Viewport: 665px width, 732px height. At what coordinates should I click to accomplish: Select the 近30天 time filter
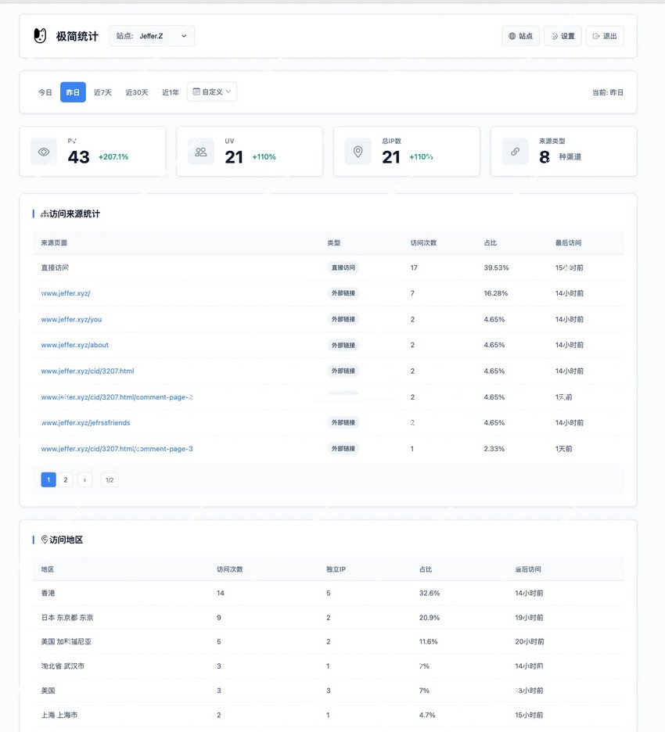(x=135, y=91)
